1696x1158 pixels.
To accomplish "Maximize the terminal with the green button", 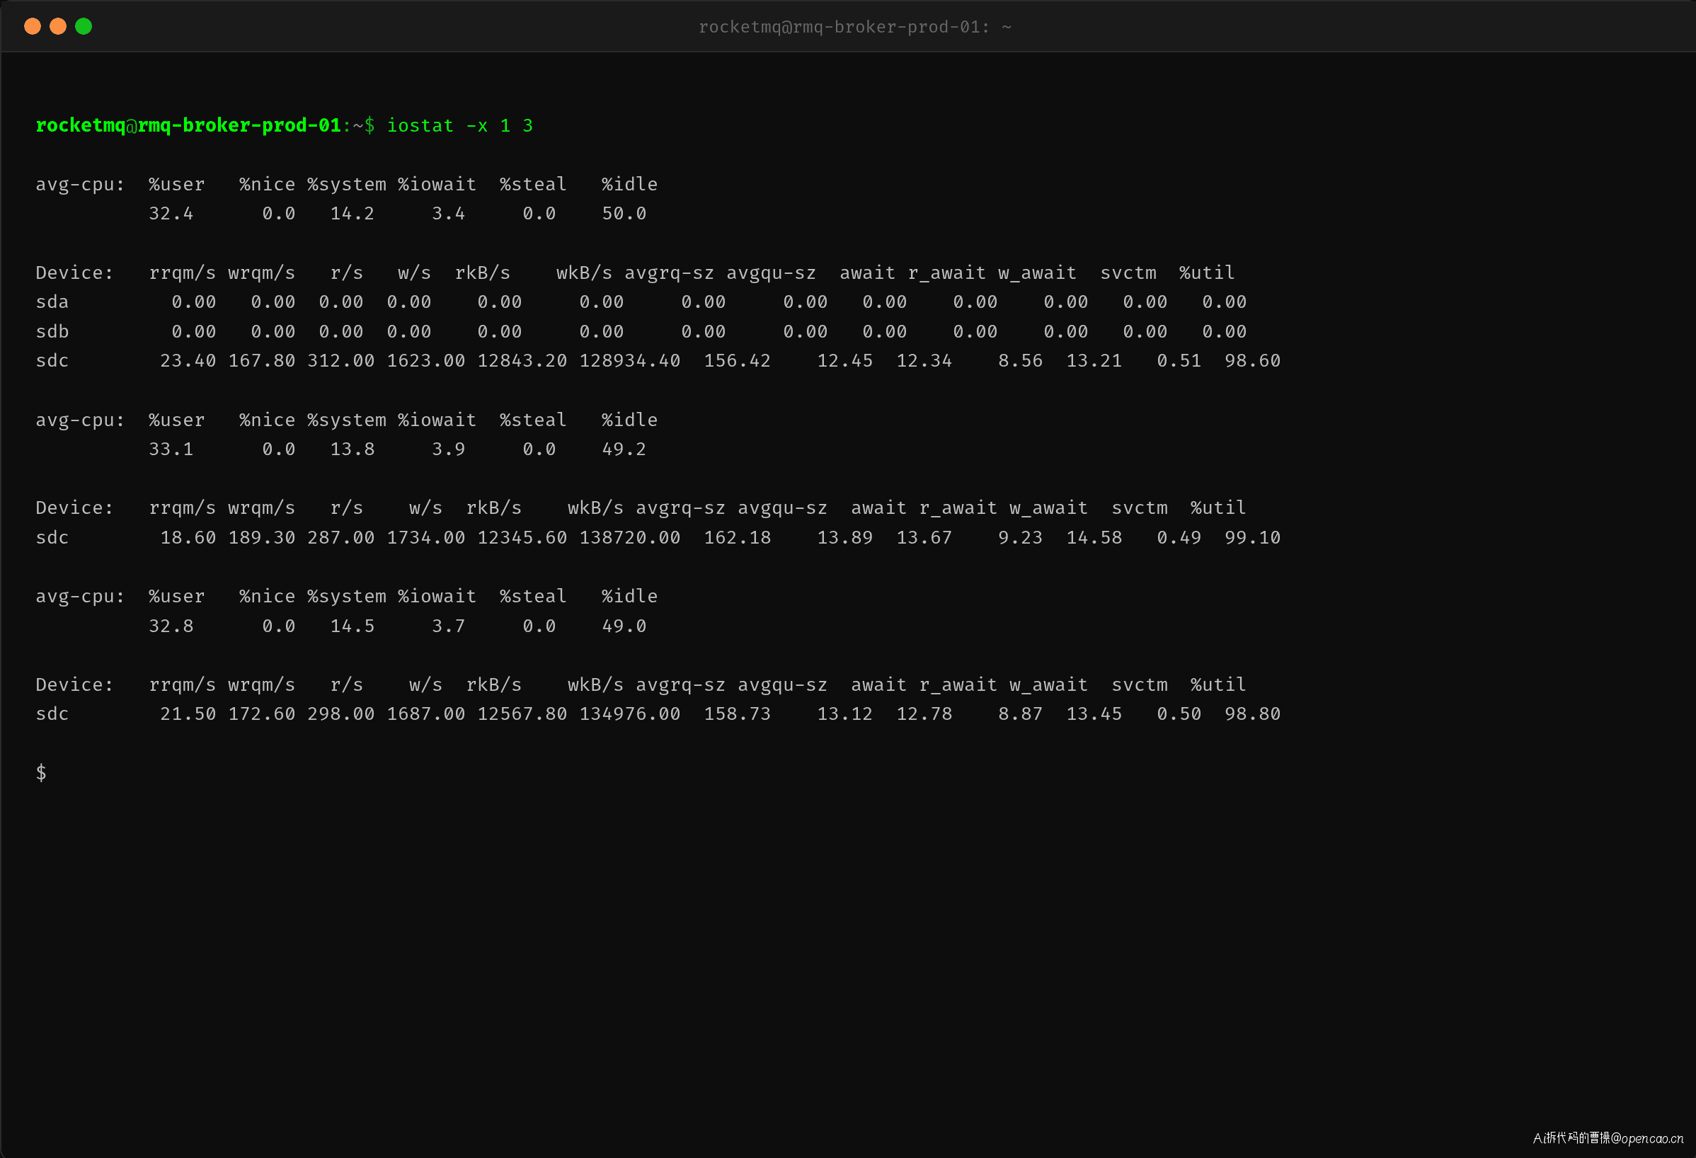I will coord(84,26).
